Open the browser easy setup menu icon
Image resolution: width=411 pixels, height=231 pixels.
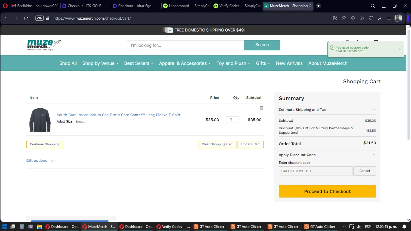(x=389, y=18)
